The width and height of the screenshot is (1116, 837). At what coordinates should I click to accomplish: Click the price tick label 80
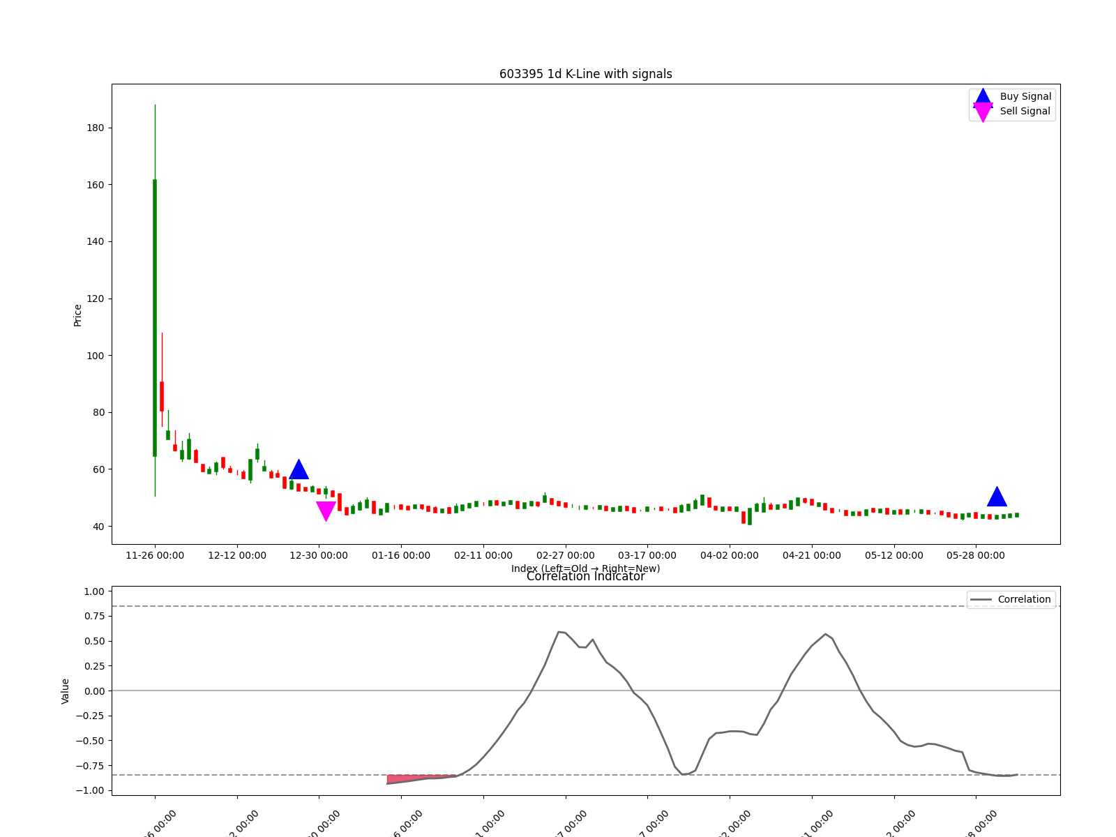pos(99,412)
